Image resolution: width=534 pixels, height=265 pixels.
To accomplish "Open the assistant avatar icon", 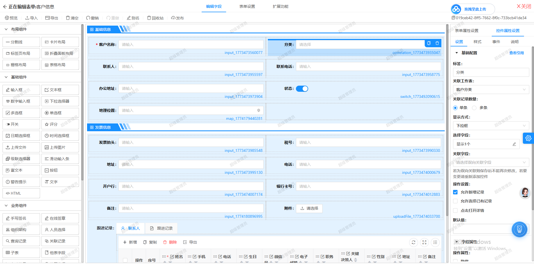I will coord(525,192).
